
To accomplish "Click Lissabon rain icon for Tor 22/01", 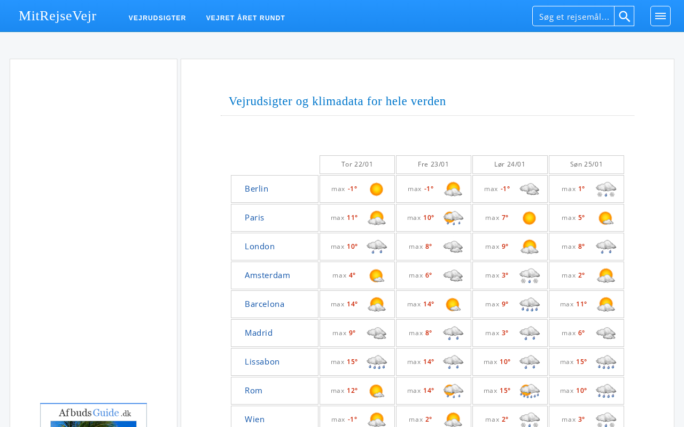I will coord(377,362).
